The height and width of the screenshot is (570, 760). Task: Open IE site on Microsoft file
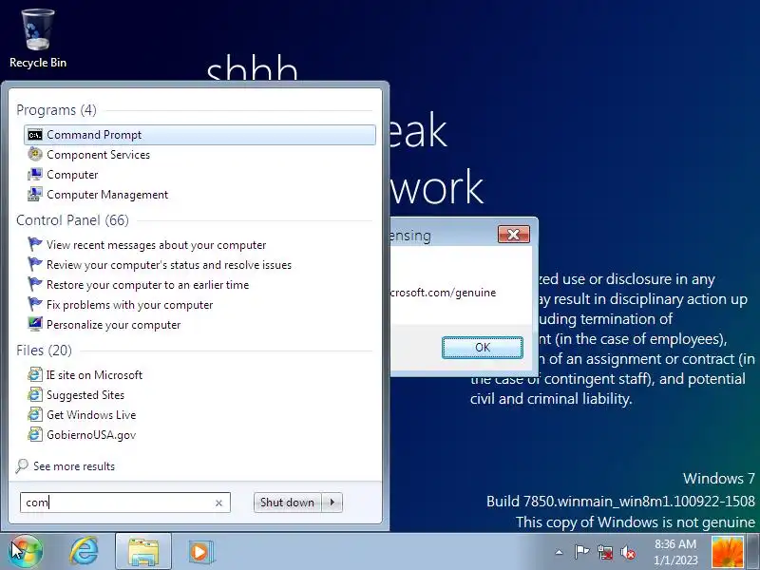click(x=94, y=374)
